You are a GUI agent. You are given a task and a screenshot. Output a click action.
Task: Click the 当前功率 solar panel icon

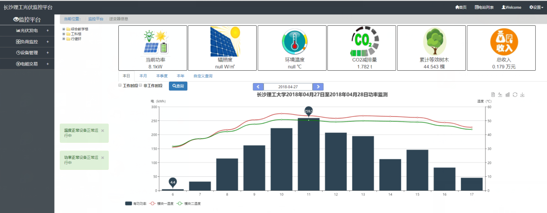155,41
